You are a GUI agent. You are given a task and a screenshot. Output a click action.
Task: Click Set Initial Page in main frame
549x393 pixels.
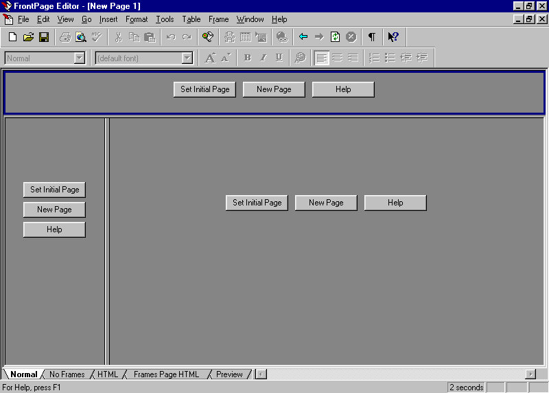click(257, 203)
